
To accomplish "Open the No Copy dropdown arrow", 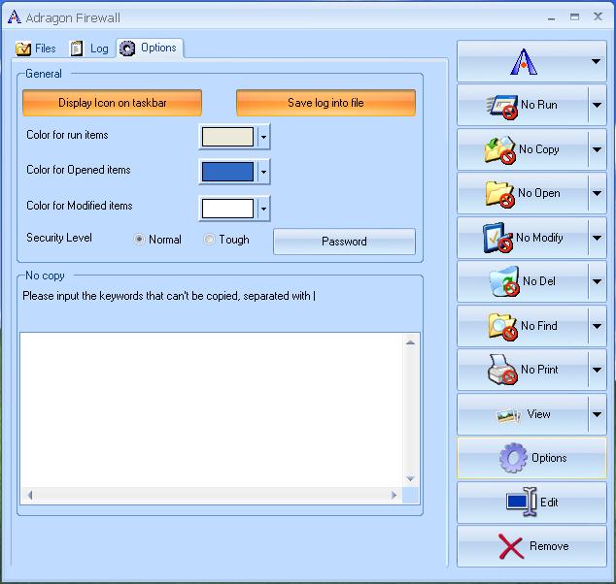I will (597, 149).
